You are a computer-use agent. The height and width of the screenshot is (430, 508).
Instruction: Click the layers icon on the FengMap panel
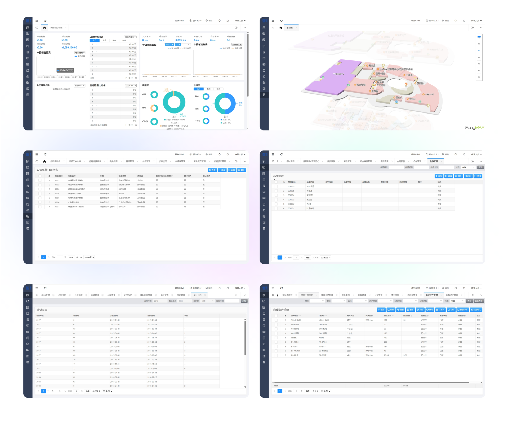click(479, 37)
